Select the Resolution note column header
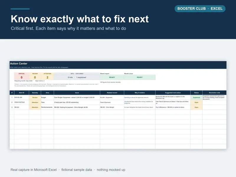236x177 pixels. pyautogui.click(x=214, y=93)
